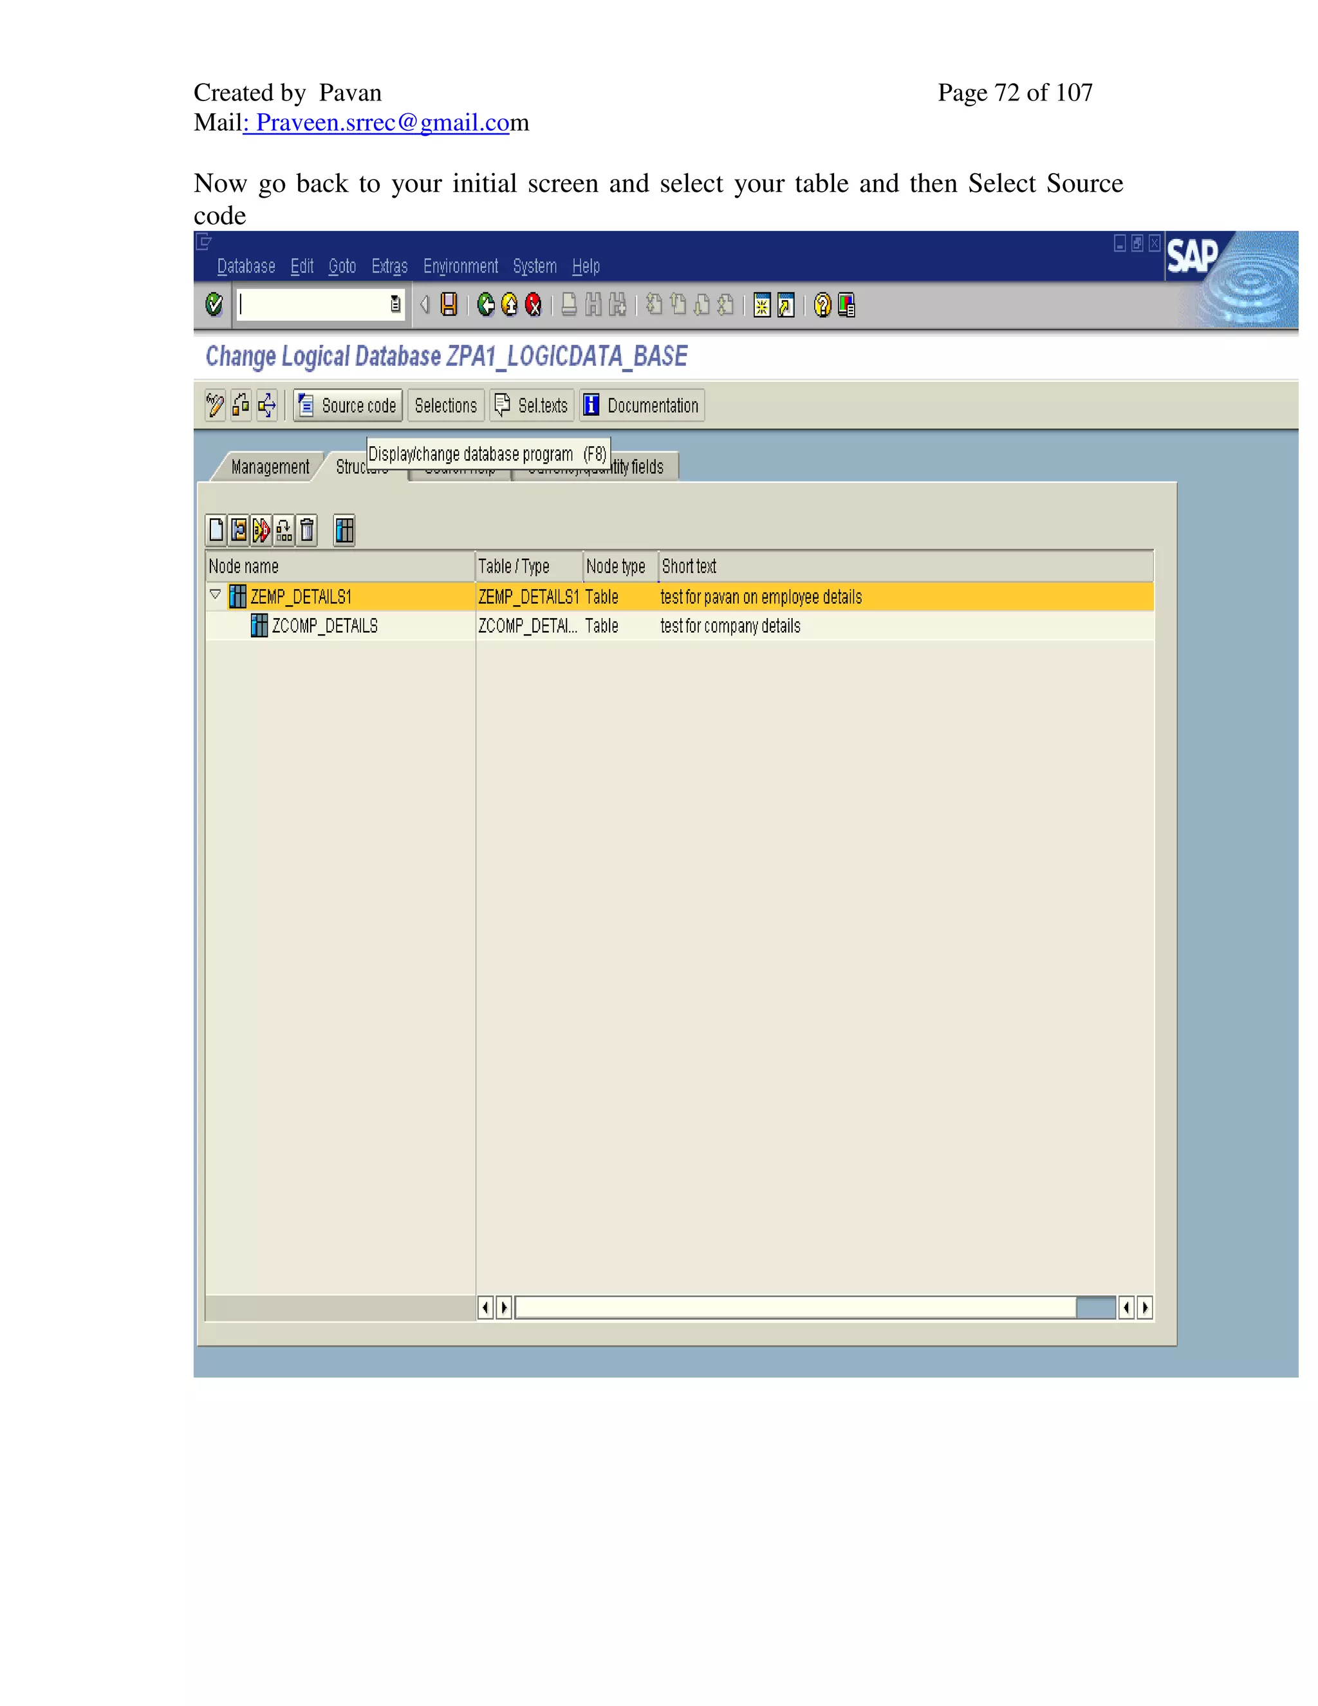Open the Edit menu
This screenshot has height=1706, width=1318.
pyautogui.click(x=302, y=267)
